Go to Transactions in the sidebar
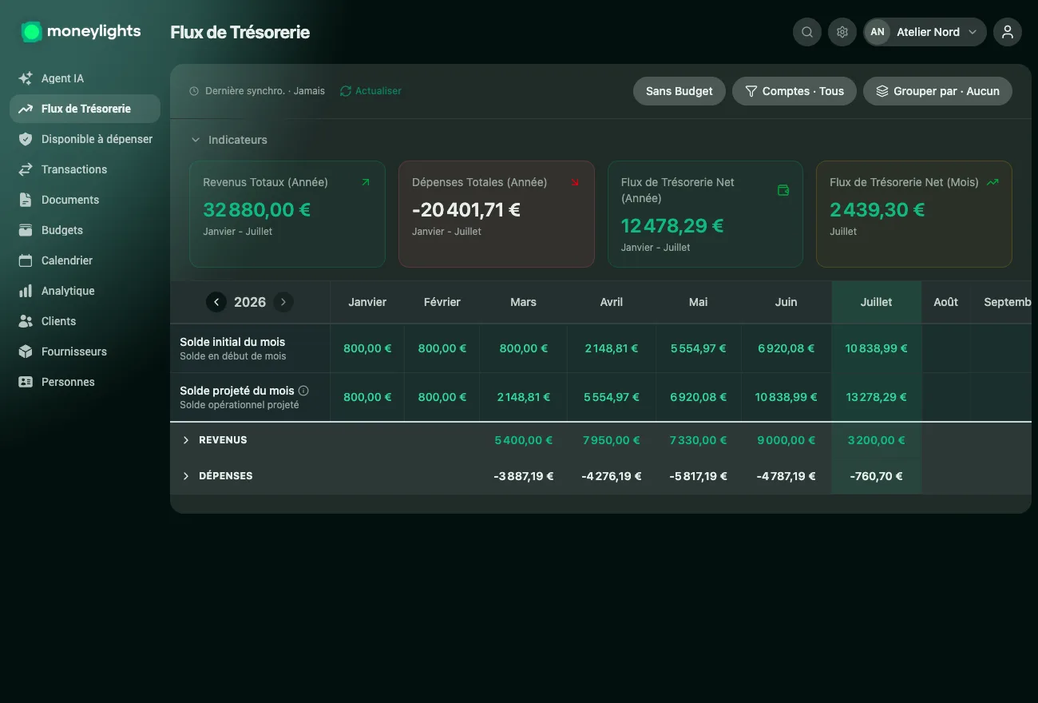 [85, 169]
